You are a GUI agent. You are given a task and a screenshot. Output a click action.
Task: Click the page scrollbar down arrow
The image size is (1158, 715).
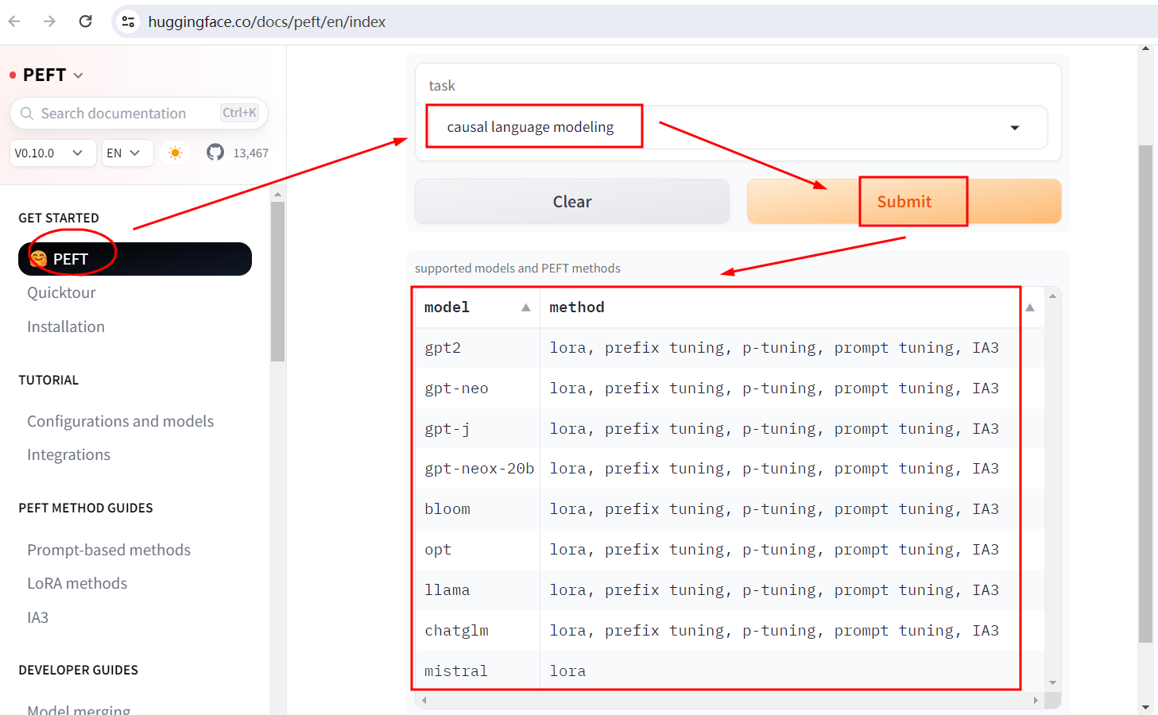(1145, 707)
